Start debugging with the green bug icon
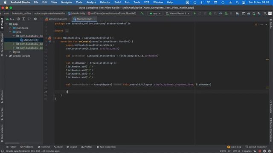273x153 pixels. (x=210, y=13)
